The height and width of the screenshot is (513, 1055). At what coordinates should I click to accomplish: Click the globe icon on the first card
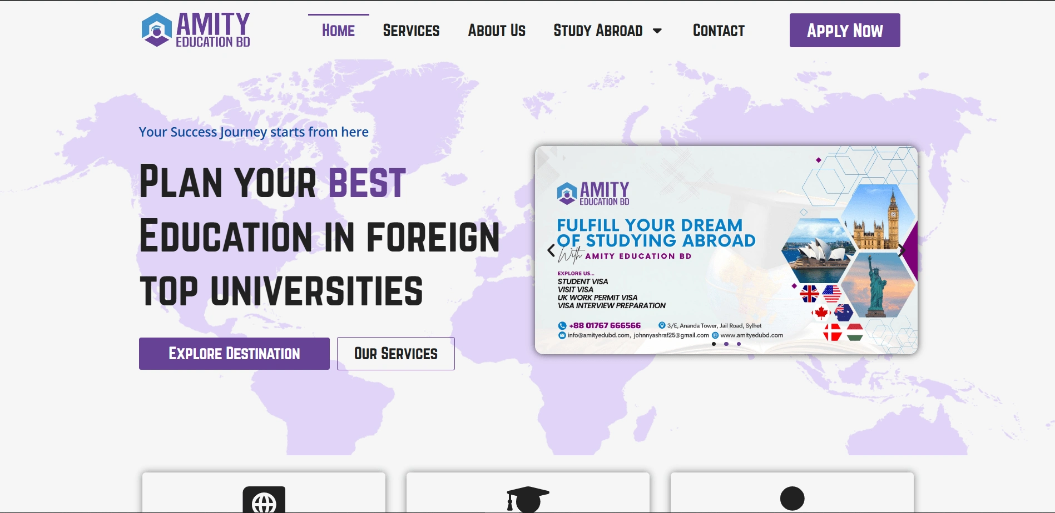(x=264, y=500)
